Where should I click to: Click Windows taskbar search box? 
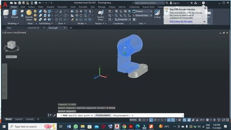click(32, 126)
